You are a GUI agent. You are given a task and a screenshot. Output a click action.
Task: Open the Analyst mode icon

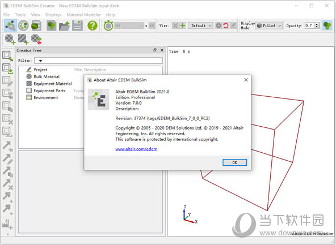36,25
